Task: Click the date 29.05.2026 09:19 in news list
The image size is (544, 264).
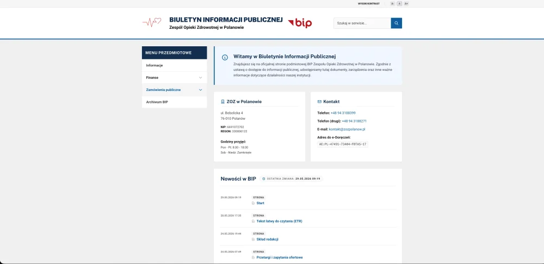Action: (x=231, y=197)
